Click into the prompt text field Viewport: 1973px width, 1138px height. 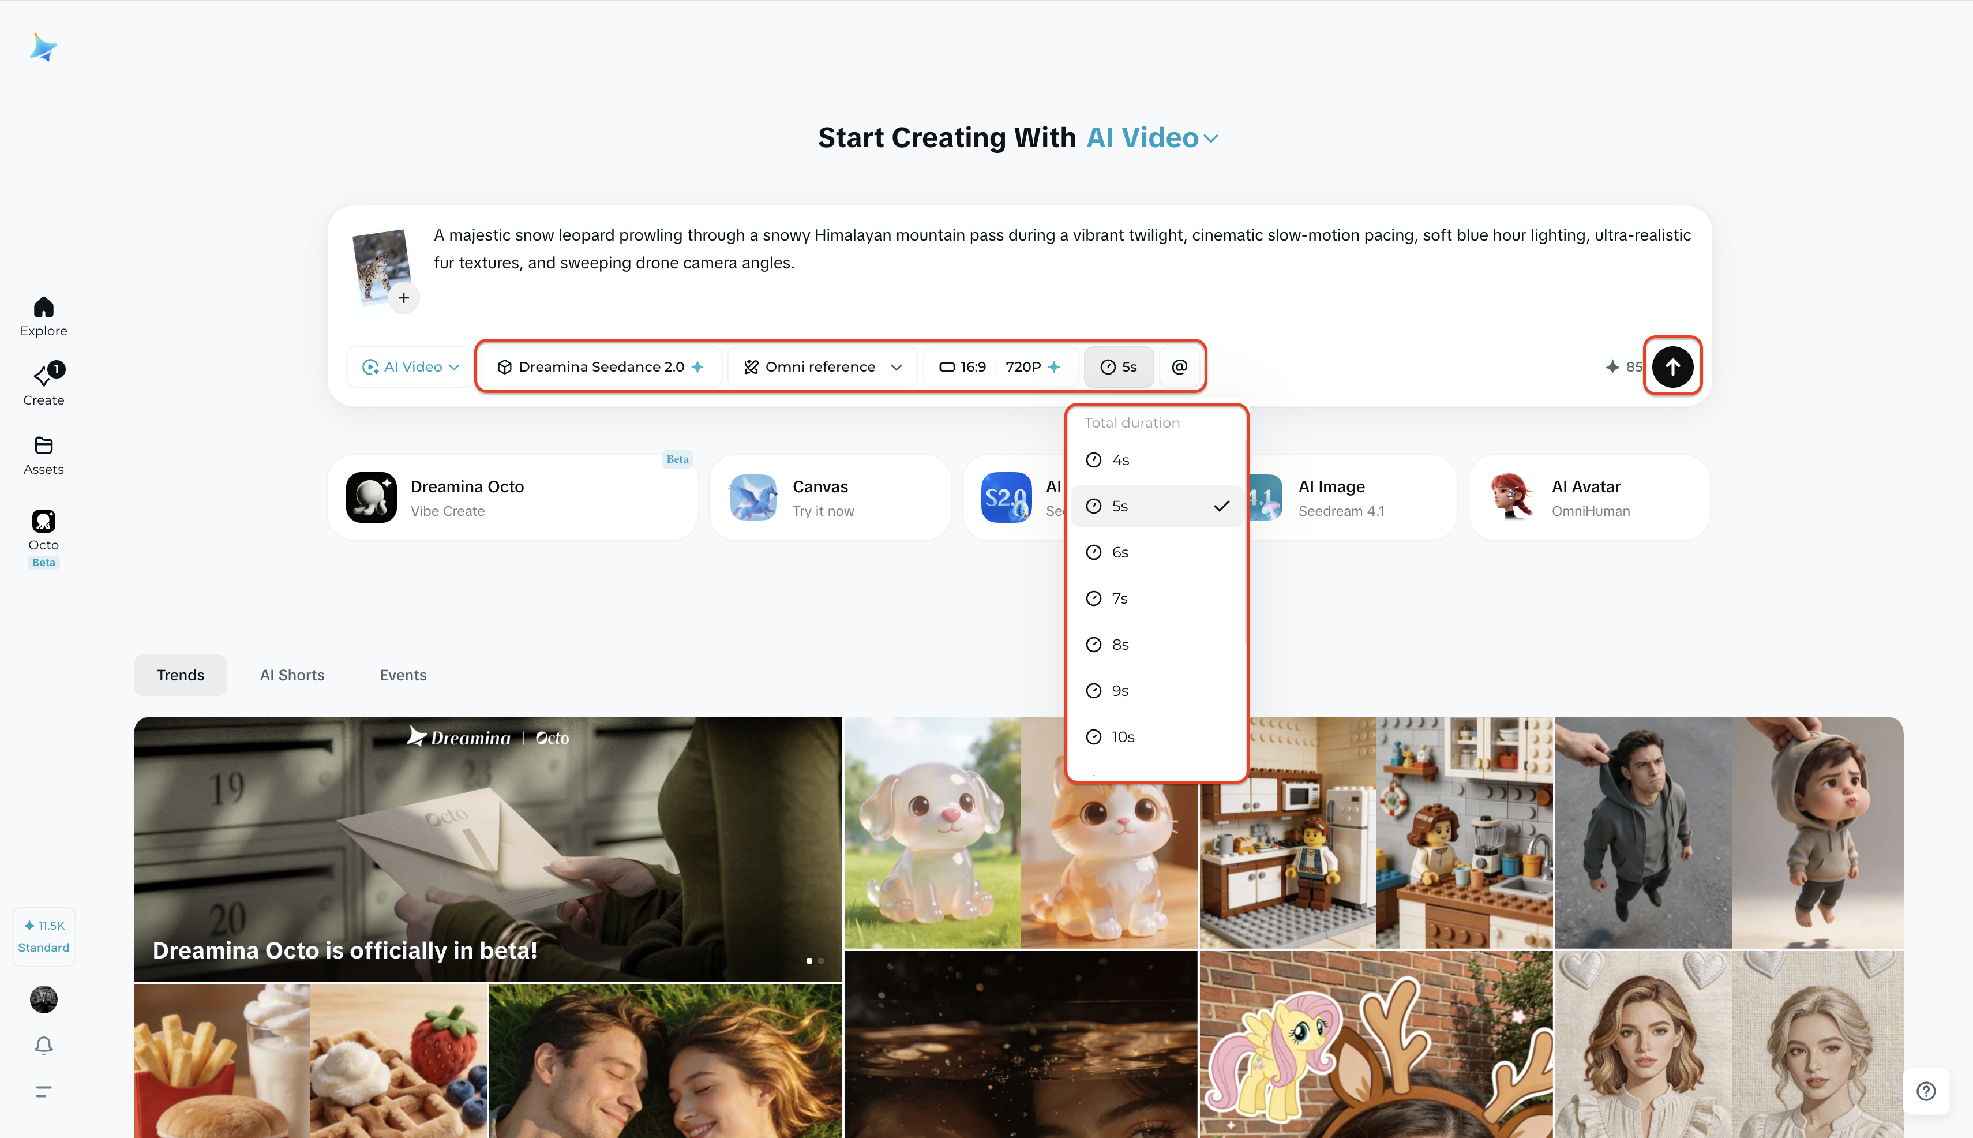[1063, 249]
